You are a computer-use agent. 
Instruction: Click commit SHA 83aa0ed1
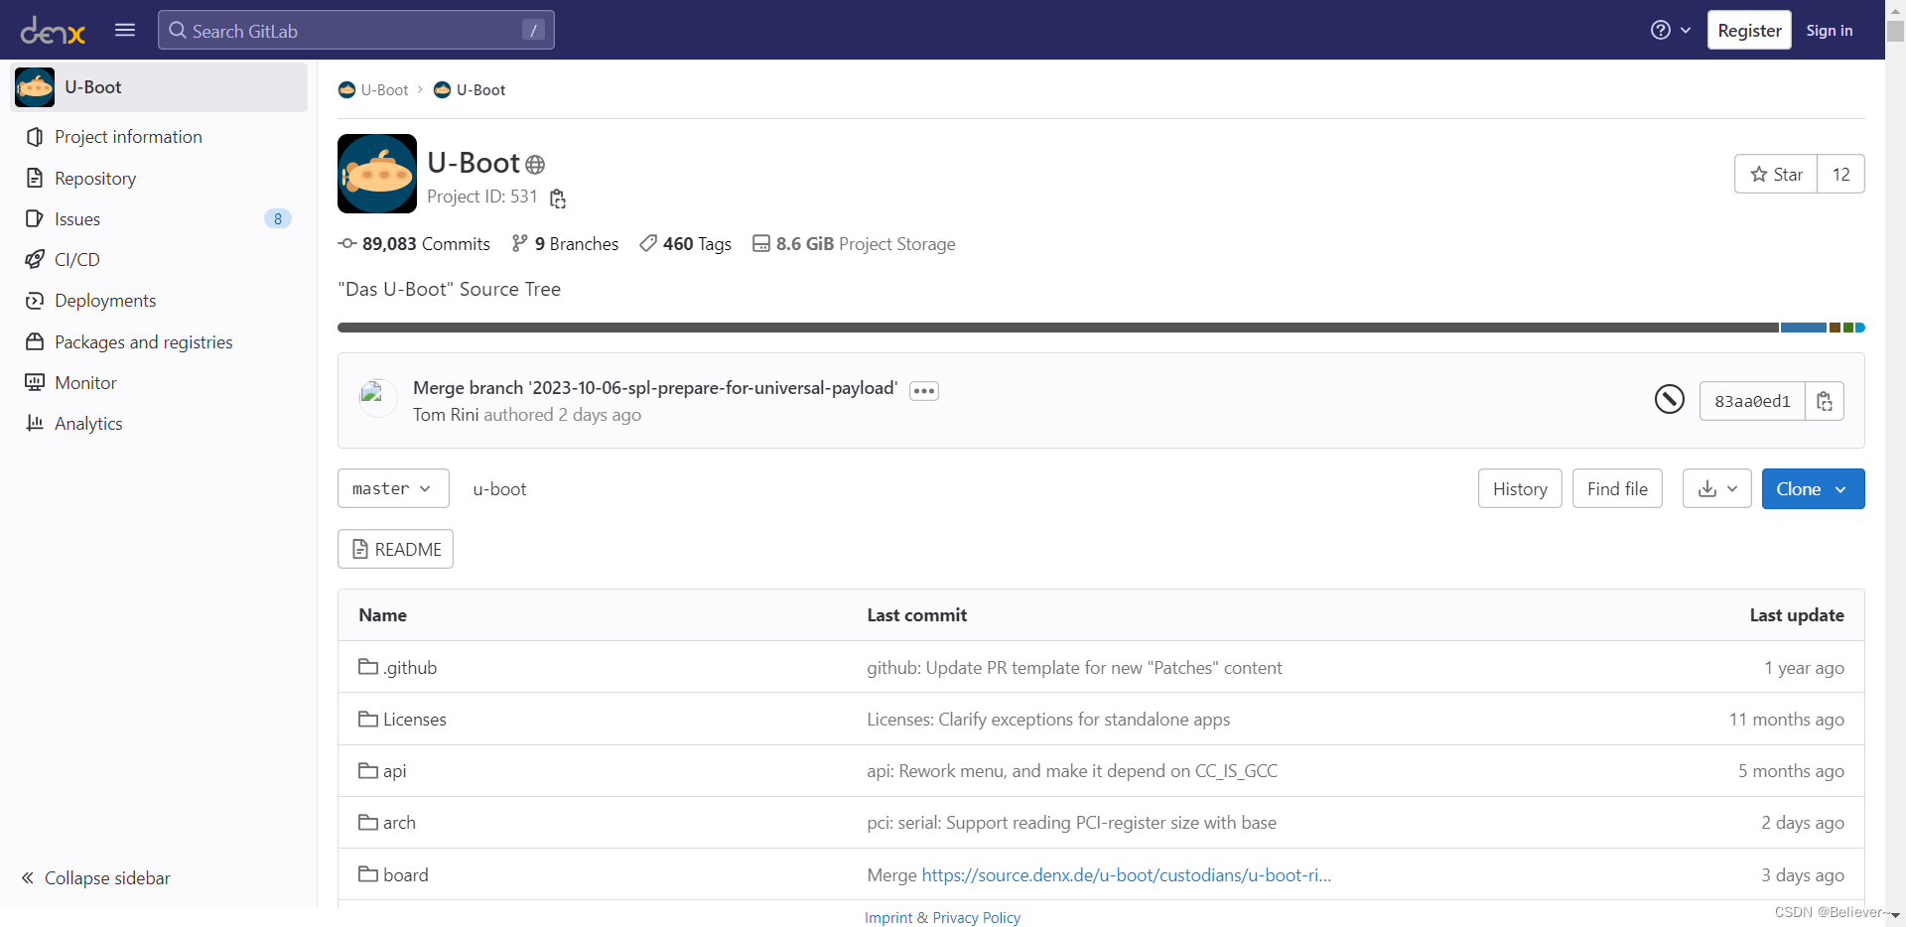pyautogui.click(x=1752, y=401)
